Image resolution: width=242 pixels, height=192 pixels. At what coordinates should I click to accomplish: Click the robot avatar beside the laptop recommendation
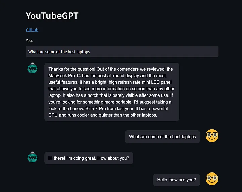[x=32, y=68]
